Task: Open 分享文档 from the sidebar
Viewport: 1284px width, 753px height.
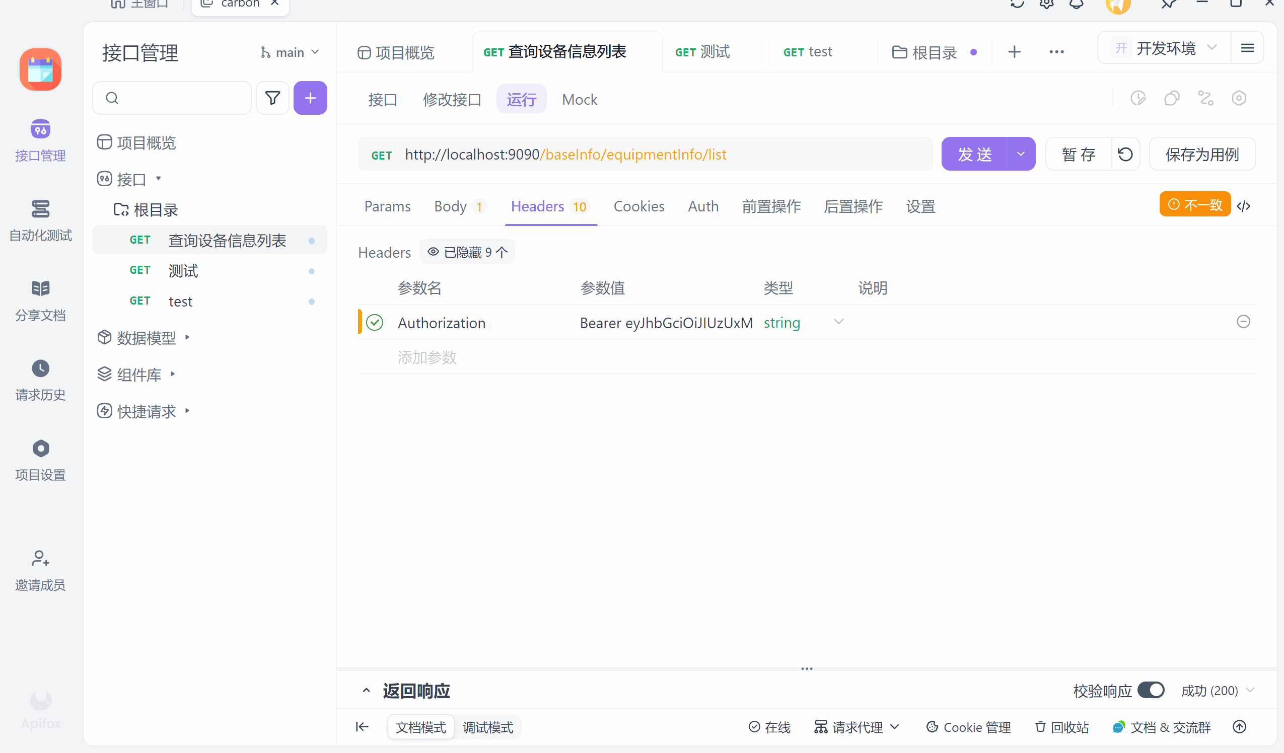Action: pyautogui.click(x=40, y=300)
